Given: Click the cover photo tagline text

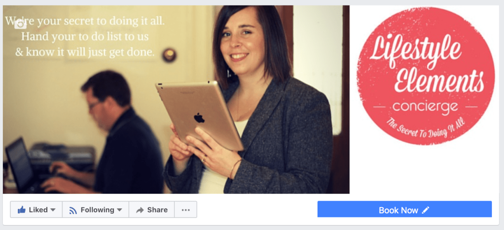Looking at the screenshot, I should pyautogui.click(x=85, y=36).
